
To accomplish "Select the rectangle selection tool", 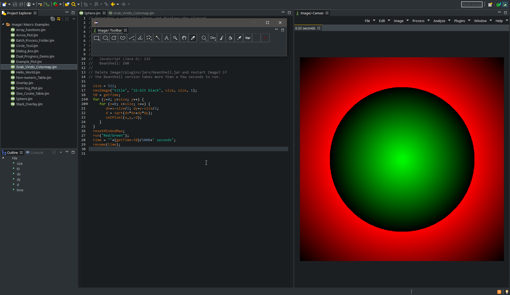I will pyautogui.click(x=96, y=38).
